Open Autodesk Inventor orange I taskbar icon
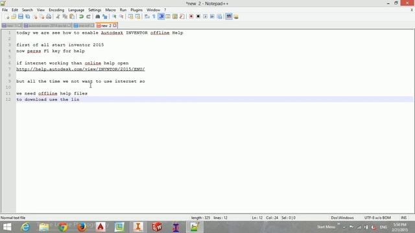This screenshot has height=233, width=415. tap(138, 227)
